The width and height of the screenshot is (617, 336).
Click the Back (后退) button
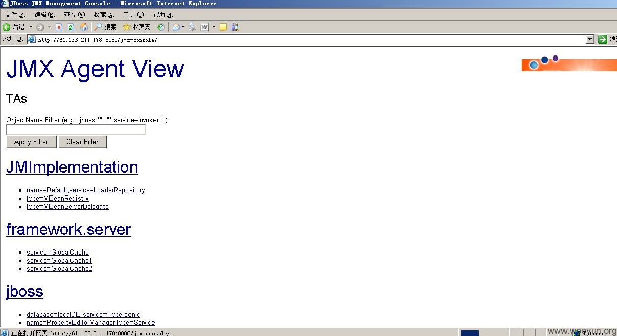coord(14,27)
